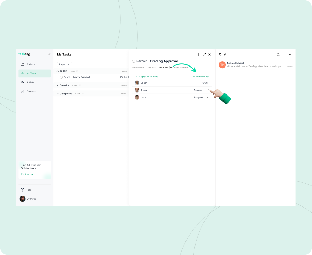Toggle the completion circle beside the task title
Screen dimensions: 312x255
pyautogui.click(x=133, y=61)
